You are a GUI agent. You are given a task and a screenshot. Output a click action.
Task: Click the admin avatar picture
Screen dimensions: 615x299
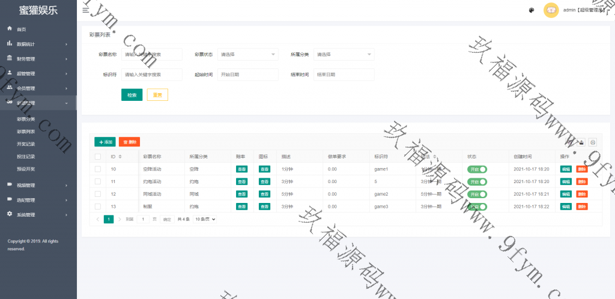(551, 10)
